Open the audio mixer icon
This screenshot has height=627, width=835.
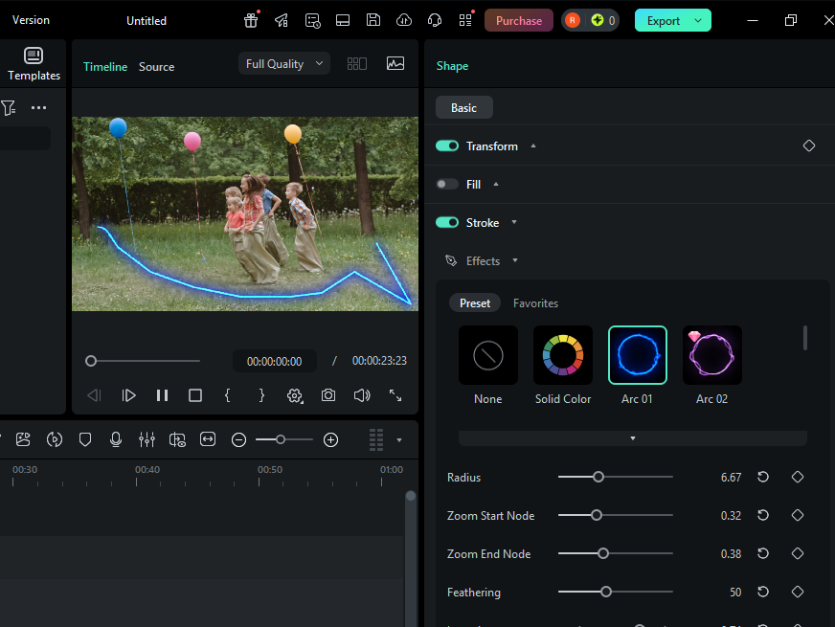tap(147, 439)
